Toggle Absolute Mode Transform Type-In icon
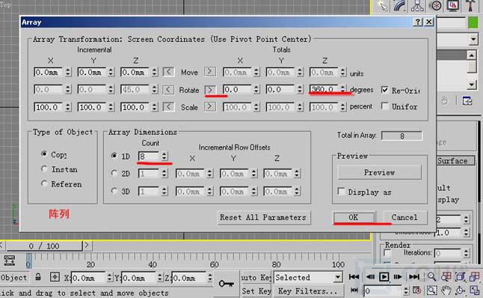 pos(55,277)
